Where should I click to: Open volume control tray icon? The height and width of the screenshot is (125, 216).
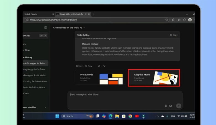click(x=182, y=116)
